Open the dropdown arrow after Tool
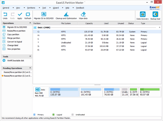This screenshot has width=163, height=121. (50, 8)
